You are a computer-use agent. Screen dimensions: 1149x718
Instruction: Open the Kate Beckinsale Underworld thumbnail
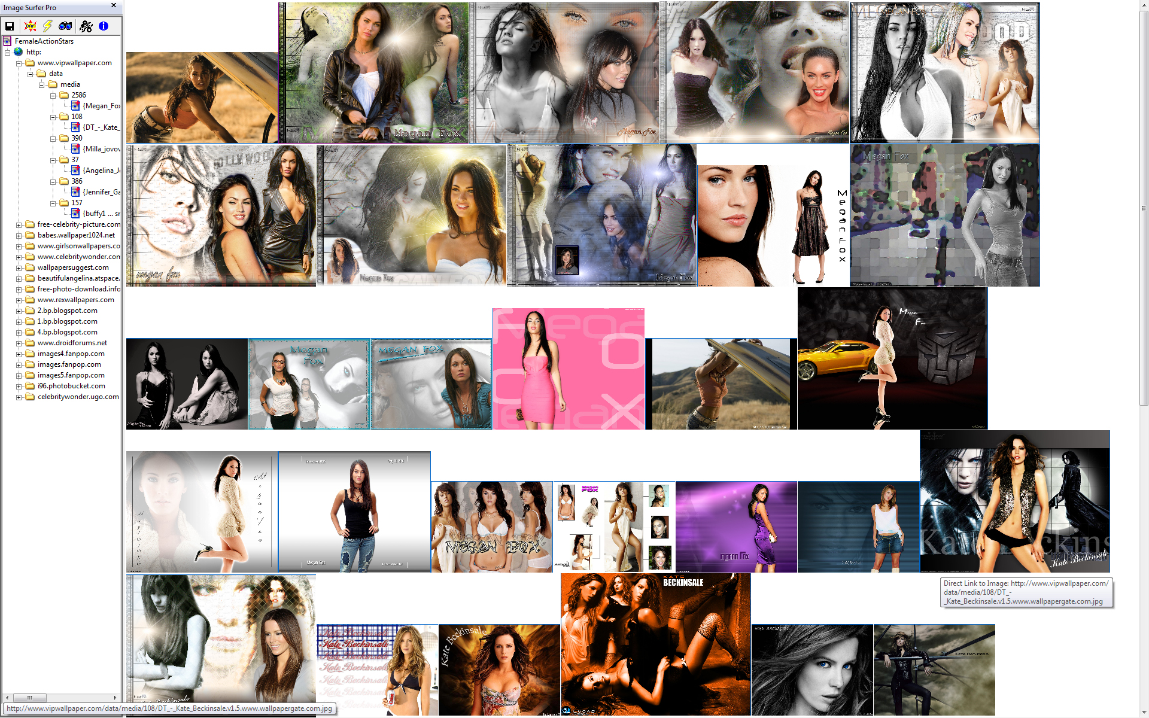tap(1014, 501)
